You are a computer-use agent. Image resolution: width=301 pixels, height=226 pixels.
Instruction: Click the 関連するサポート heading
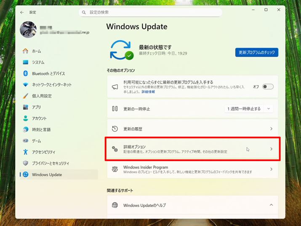click(120, 191)
